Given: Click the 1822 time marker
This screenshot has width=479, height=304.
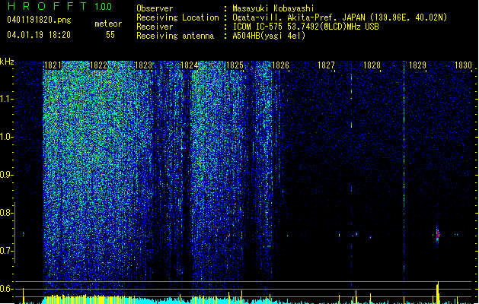Looking at the screenshot, I should pyautogui.click(x=99, y=65).
